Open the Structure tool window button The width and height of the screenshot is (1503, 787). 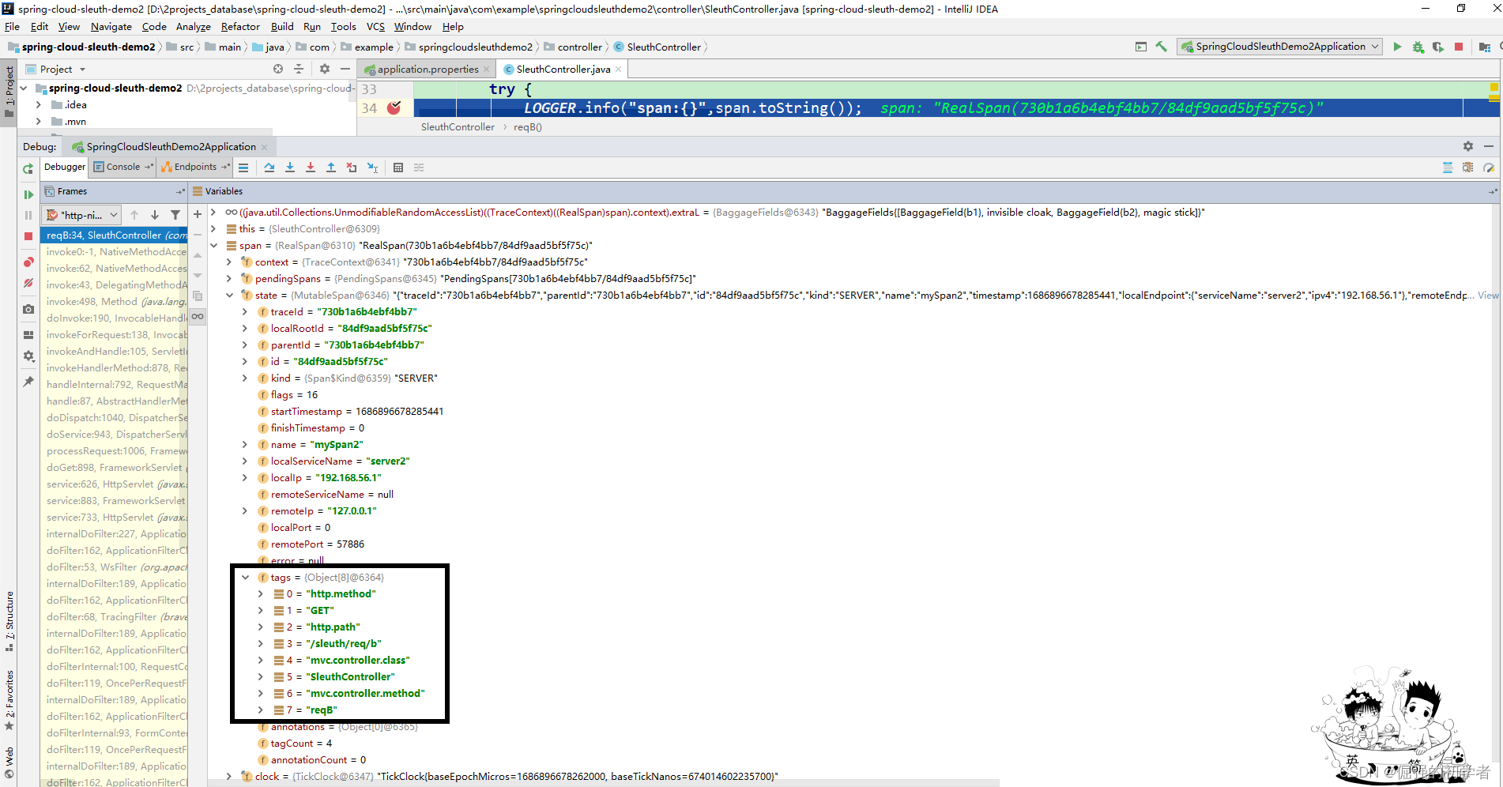coord(9,621)
